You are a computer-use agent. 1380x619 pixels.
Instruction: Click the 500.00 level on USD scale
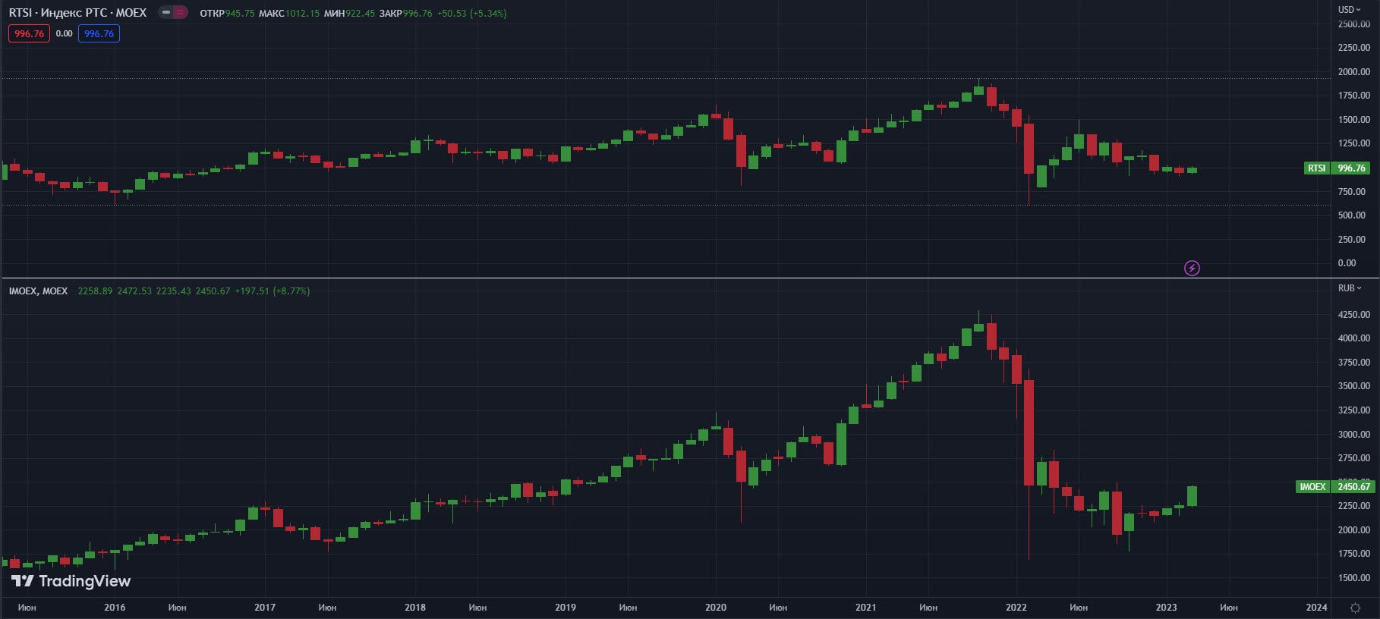click(x=1352, y=215)
